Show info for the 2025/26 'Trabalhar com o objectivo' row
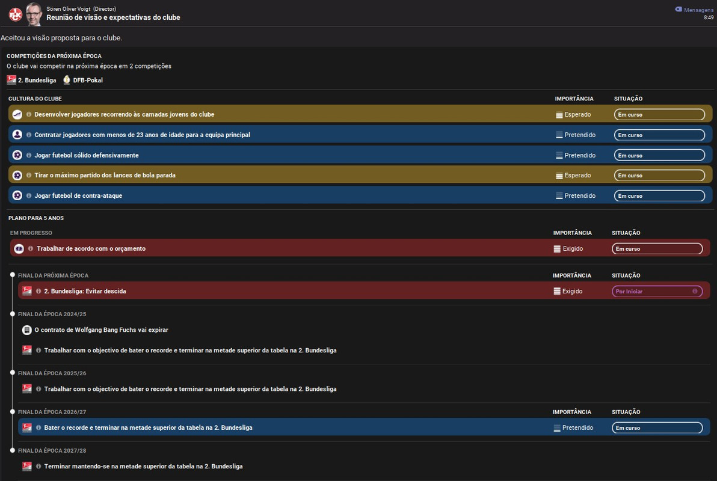Screen dimensions: 717x481 tap(38, 388)
